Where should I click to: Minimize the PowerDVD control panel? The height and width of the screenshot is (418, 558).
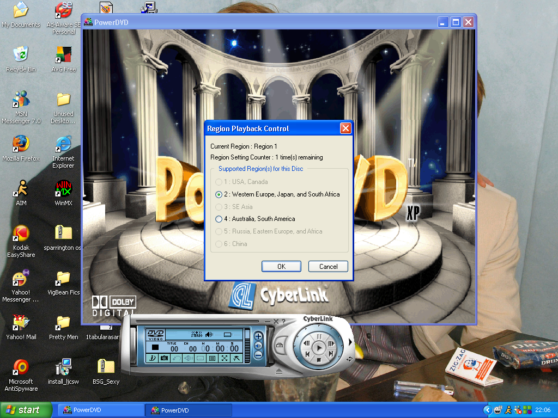coord(267,322)
